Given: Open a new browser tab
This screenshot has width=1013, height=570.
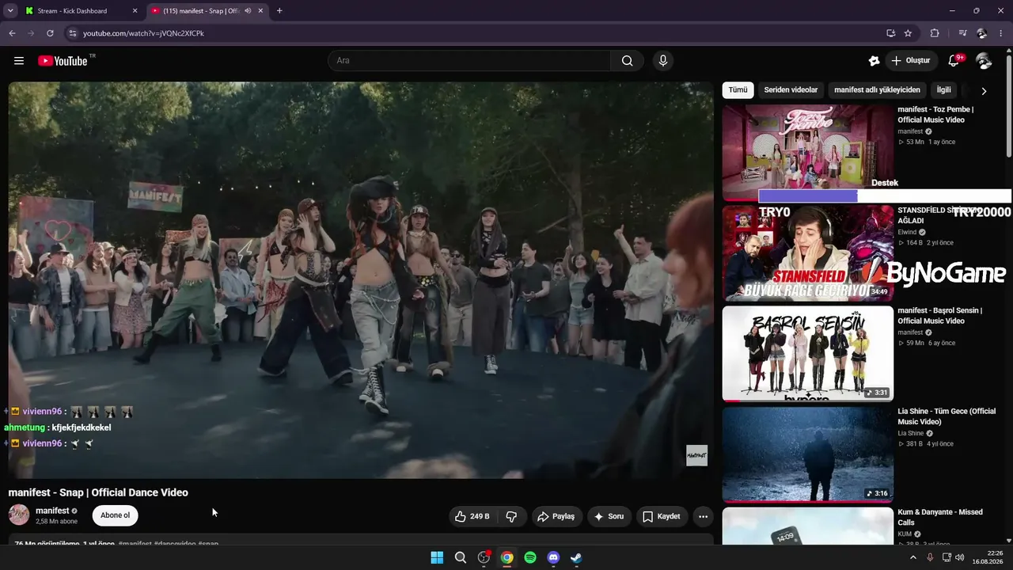Looking at the screenshot, I should pyautogui.click(x=279, y=11).
